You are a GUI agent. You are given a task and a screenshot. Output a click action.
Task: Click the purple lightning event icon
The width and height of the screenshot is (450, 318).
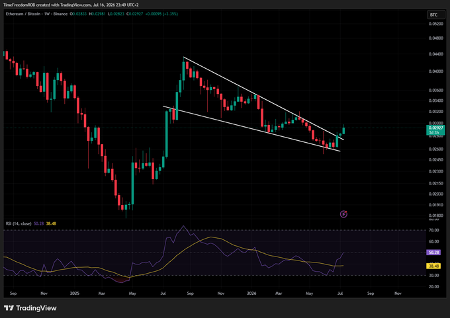(343, 214)
